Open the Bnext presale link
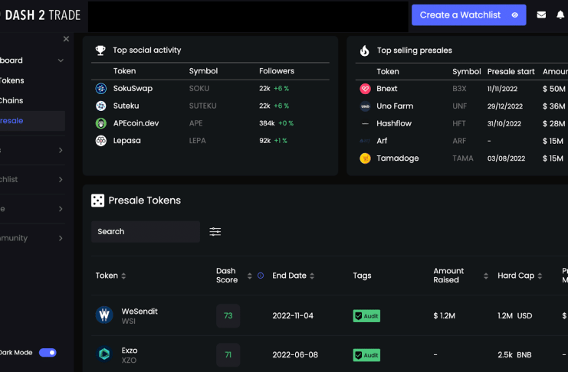 pos(387,88)
